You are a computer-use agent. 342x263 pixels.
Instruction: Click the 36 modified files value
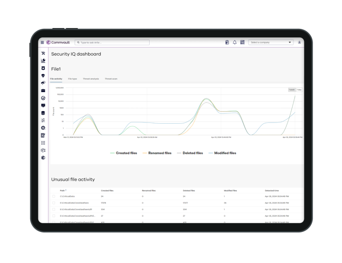point(225,203)
